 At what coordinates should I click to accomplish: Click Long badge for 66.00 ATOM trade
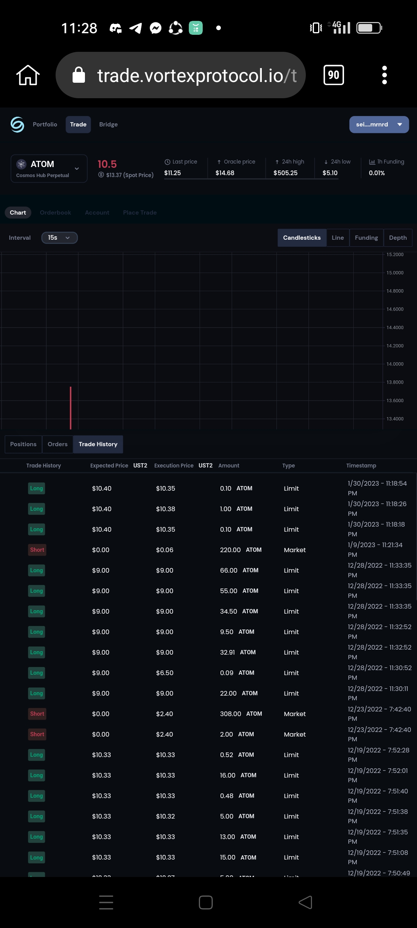[37, 570]
